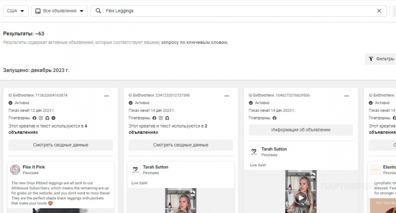The width and height of the screenshot is (396, 213).
Task: Click the Flex Leggings search field
Action: [x=238, y=11]
